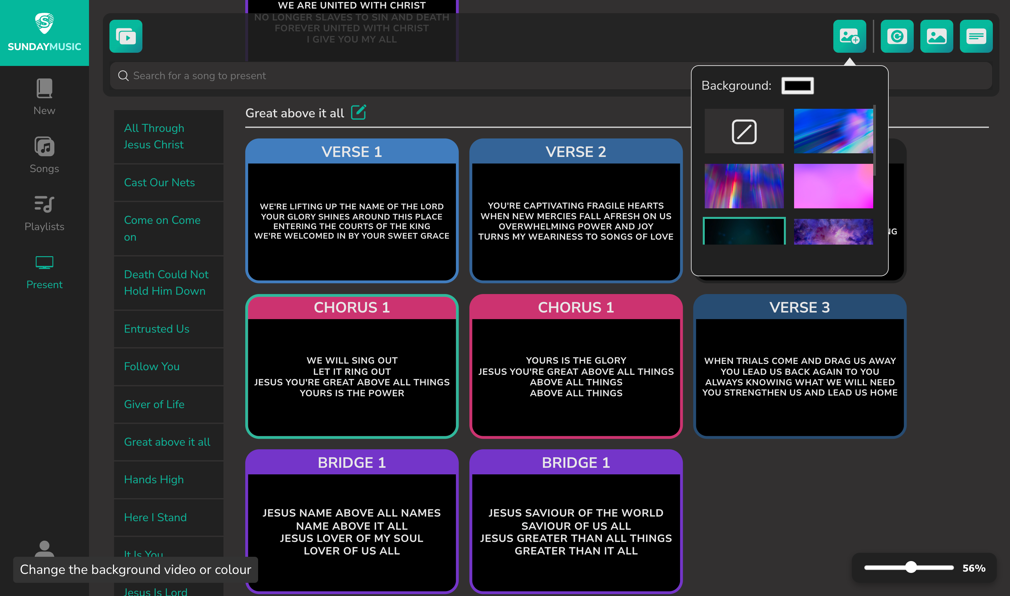Select Giver of Life from list
Viewport: 1010px width, 596px height.
[x=154, y=404]
